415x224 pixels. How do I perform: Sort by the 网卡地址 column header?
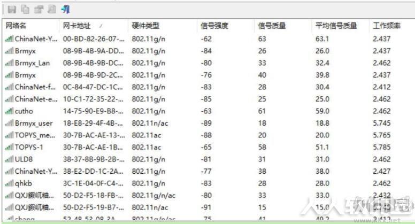(x=77, y=26)
